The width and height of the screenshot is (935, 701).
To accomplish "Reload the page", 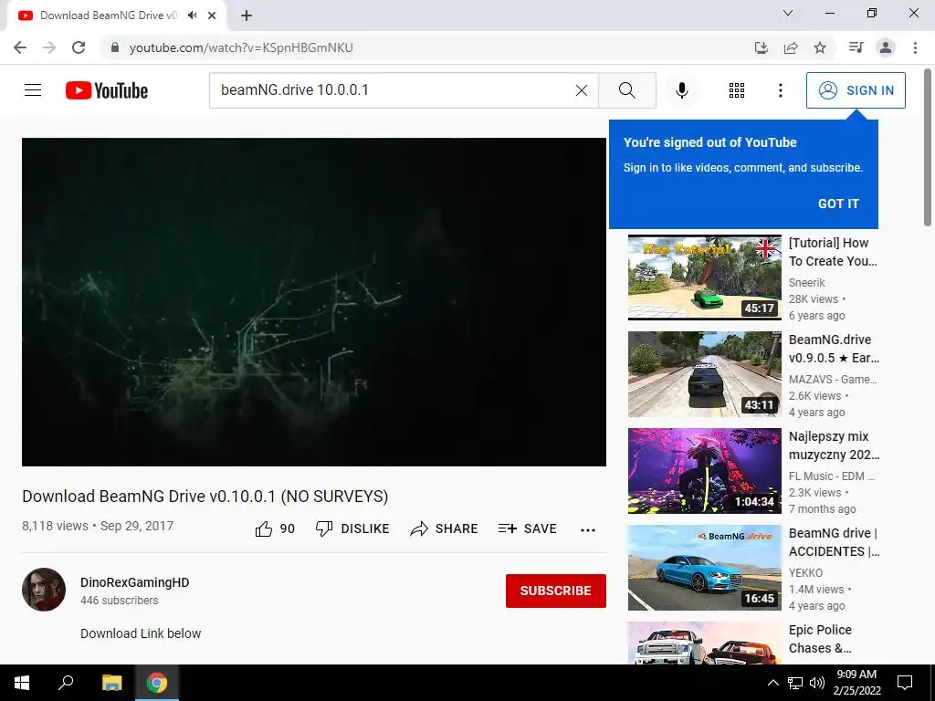I will [79, 47].
